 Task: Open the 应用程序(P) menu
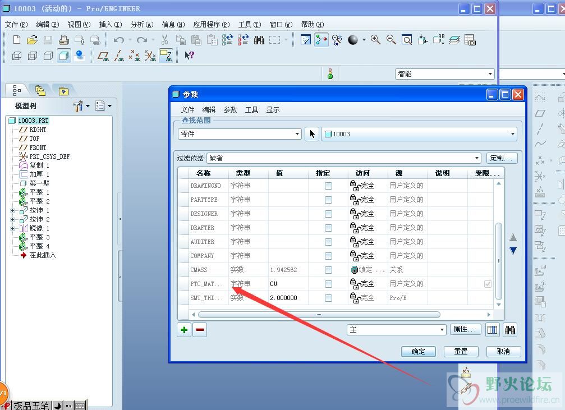coord(212,25)
